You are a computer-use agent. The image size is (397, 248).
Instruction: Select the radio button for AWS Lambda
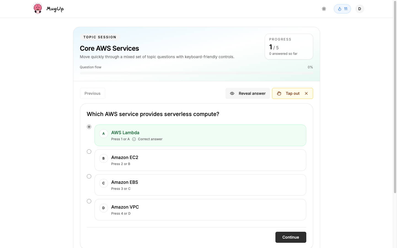(89, 127)
